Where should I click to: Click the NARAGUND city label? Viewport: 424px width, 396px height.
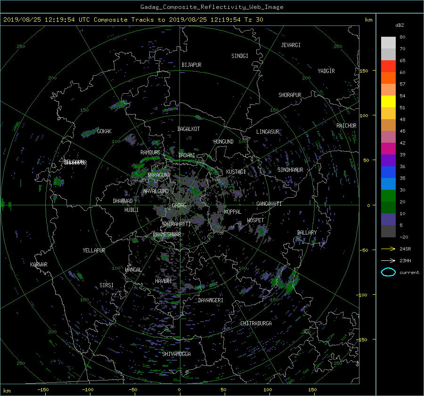pyautogui.click(x=159, y=175)
